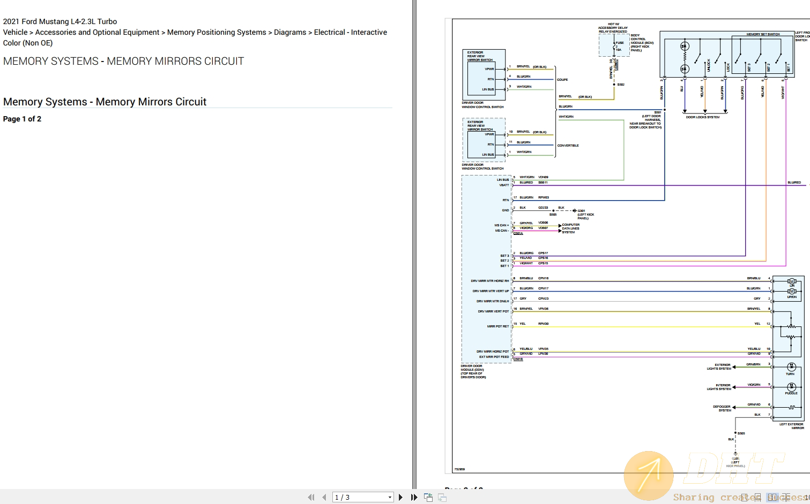The image size is (810, 504).
Task: Click the 'DRV MIRR MTR VERT UP' pin label
Action: tap(491, 291)
